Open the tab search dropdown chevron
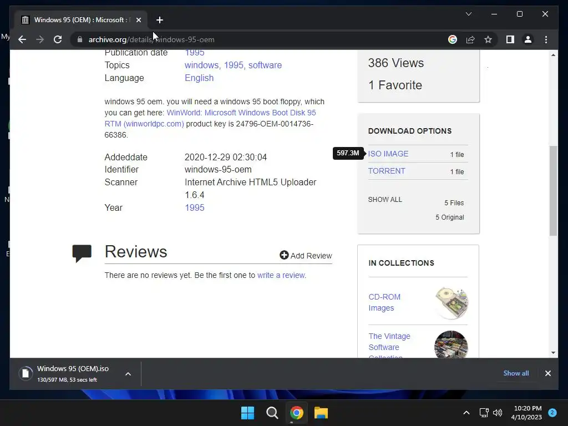 click(x=468, y=14)
